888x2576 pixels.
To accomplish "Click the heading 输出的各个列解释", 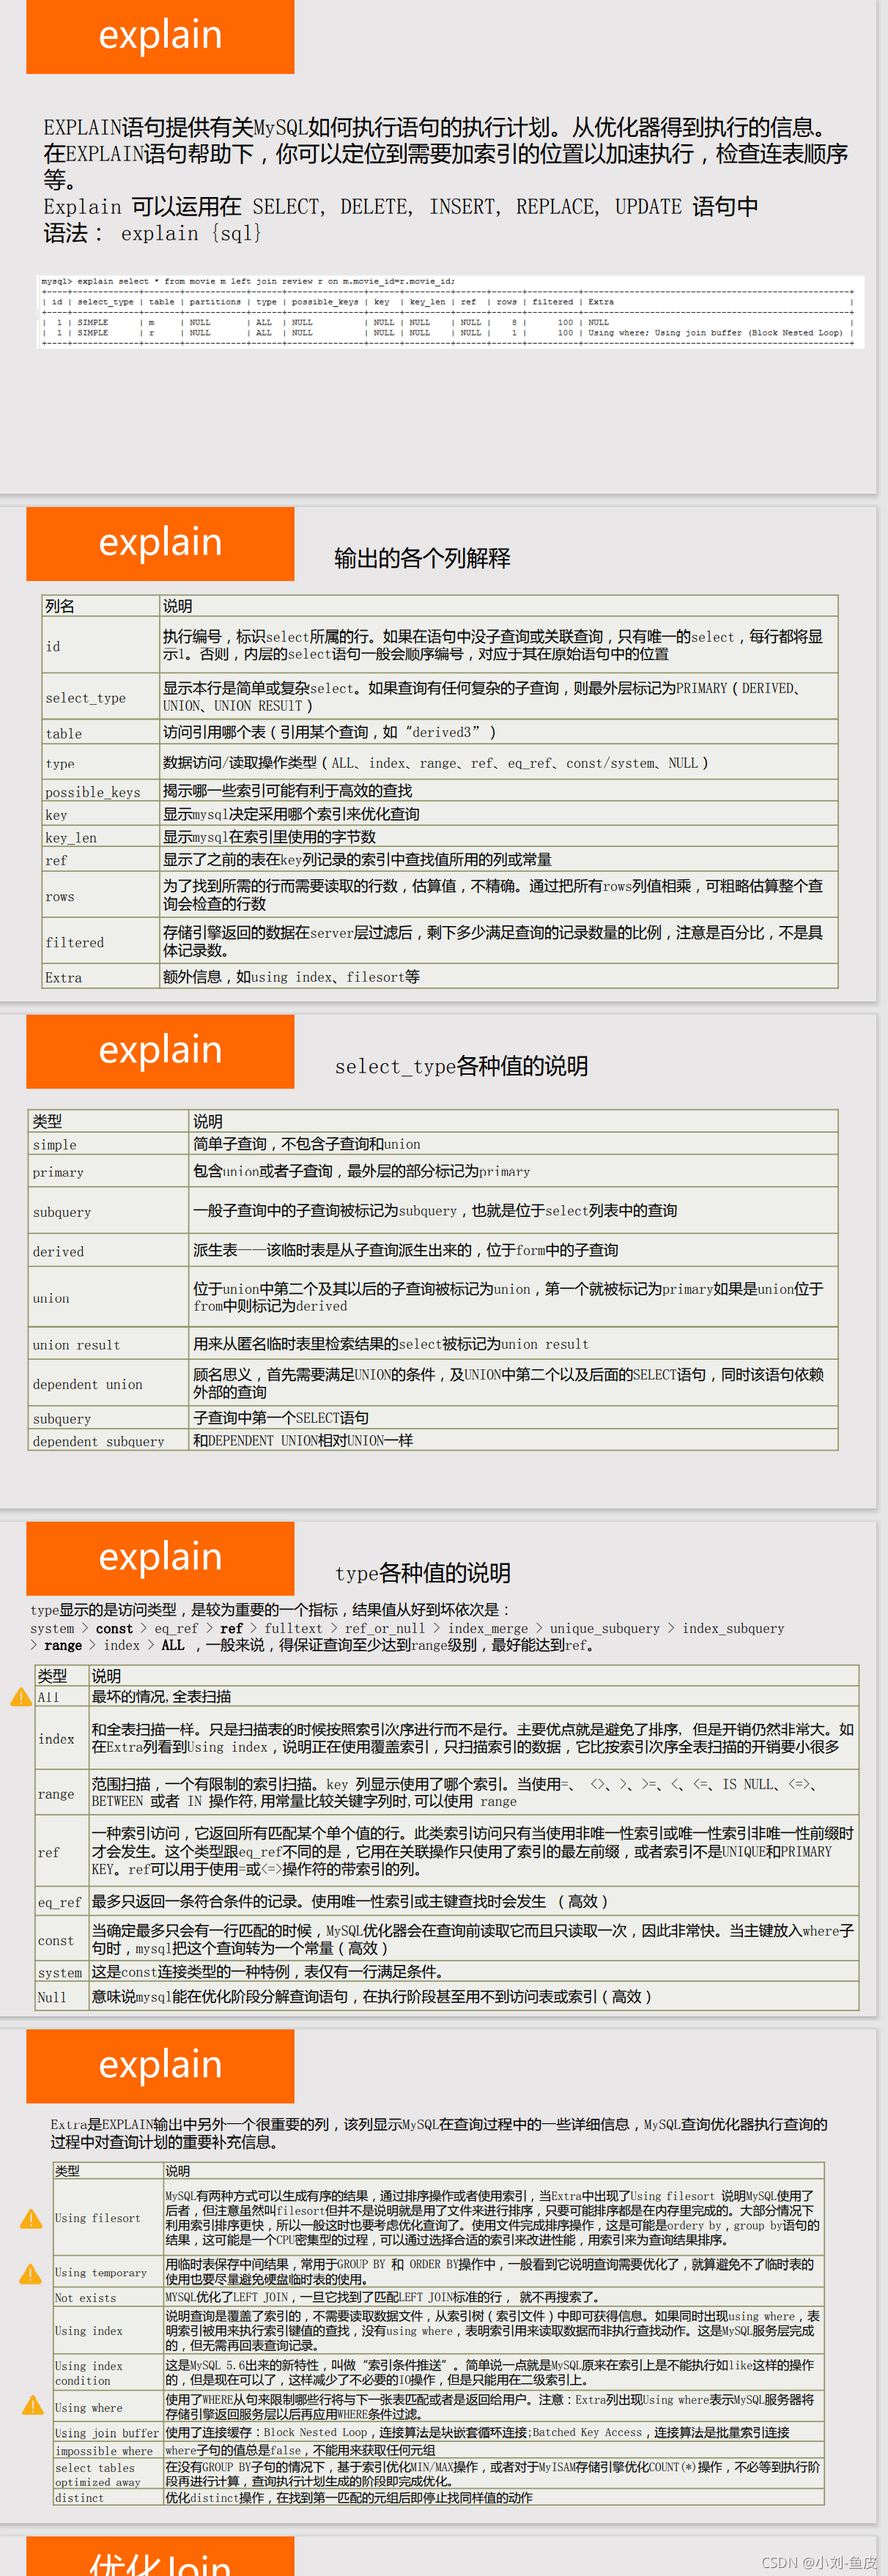I will [x=422, y=558].
